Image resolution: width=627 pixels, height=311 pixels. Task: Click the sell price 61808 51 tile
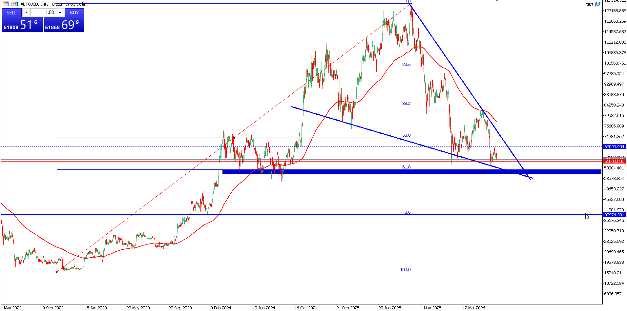(x=22, y=25)
